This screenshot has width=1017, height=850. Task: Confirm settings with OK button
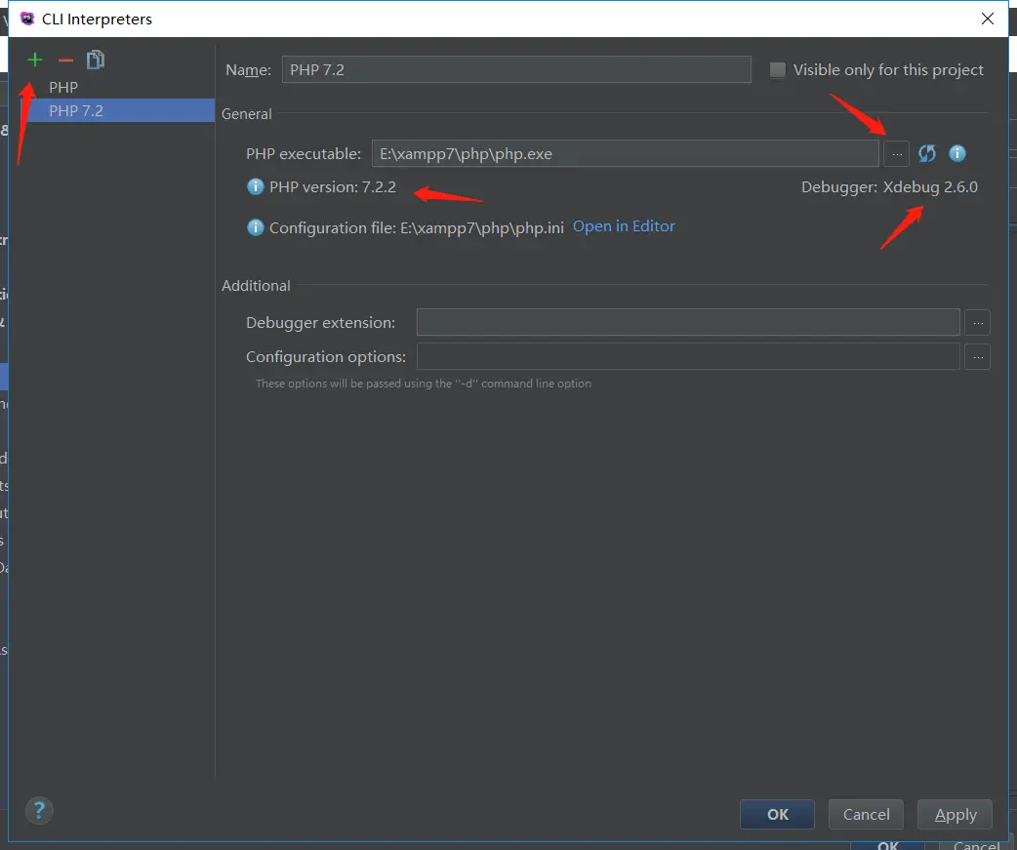[777, 814]
